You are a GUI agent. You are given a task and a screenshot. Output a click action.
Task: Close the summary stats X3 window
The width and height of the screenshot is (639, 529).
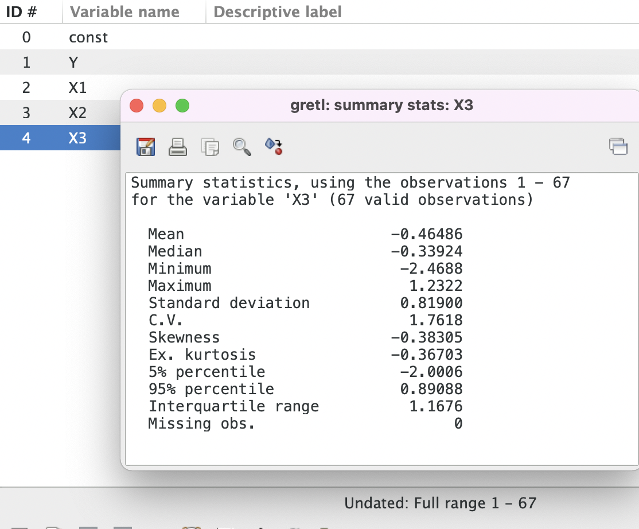137,106
